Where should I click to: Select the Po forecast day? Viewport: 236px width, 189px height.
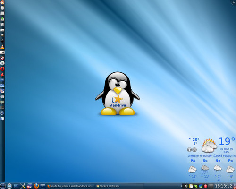click(x=230, y=161)
